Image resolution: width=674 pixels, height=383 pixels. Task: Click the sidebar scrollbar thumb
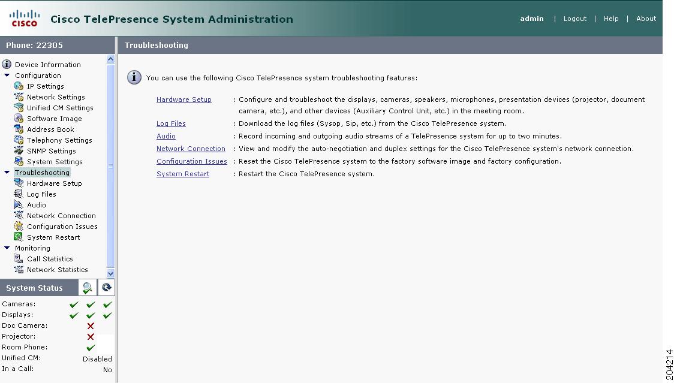110,166
